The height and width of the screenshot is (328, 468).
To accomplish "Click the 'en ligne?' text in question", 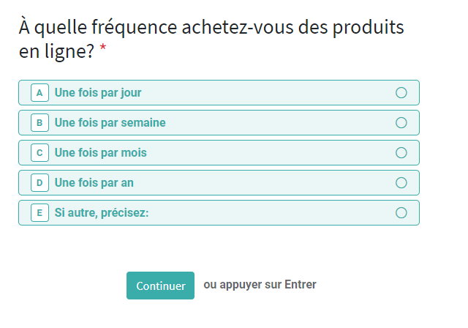I will 57,51.
